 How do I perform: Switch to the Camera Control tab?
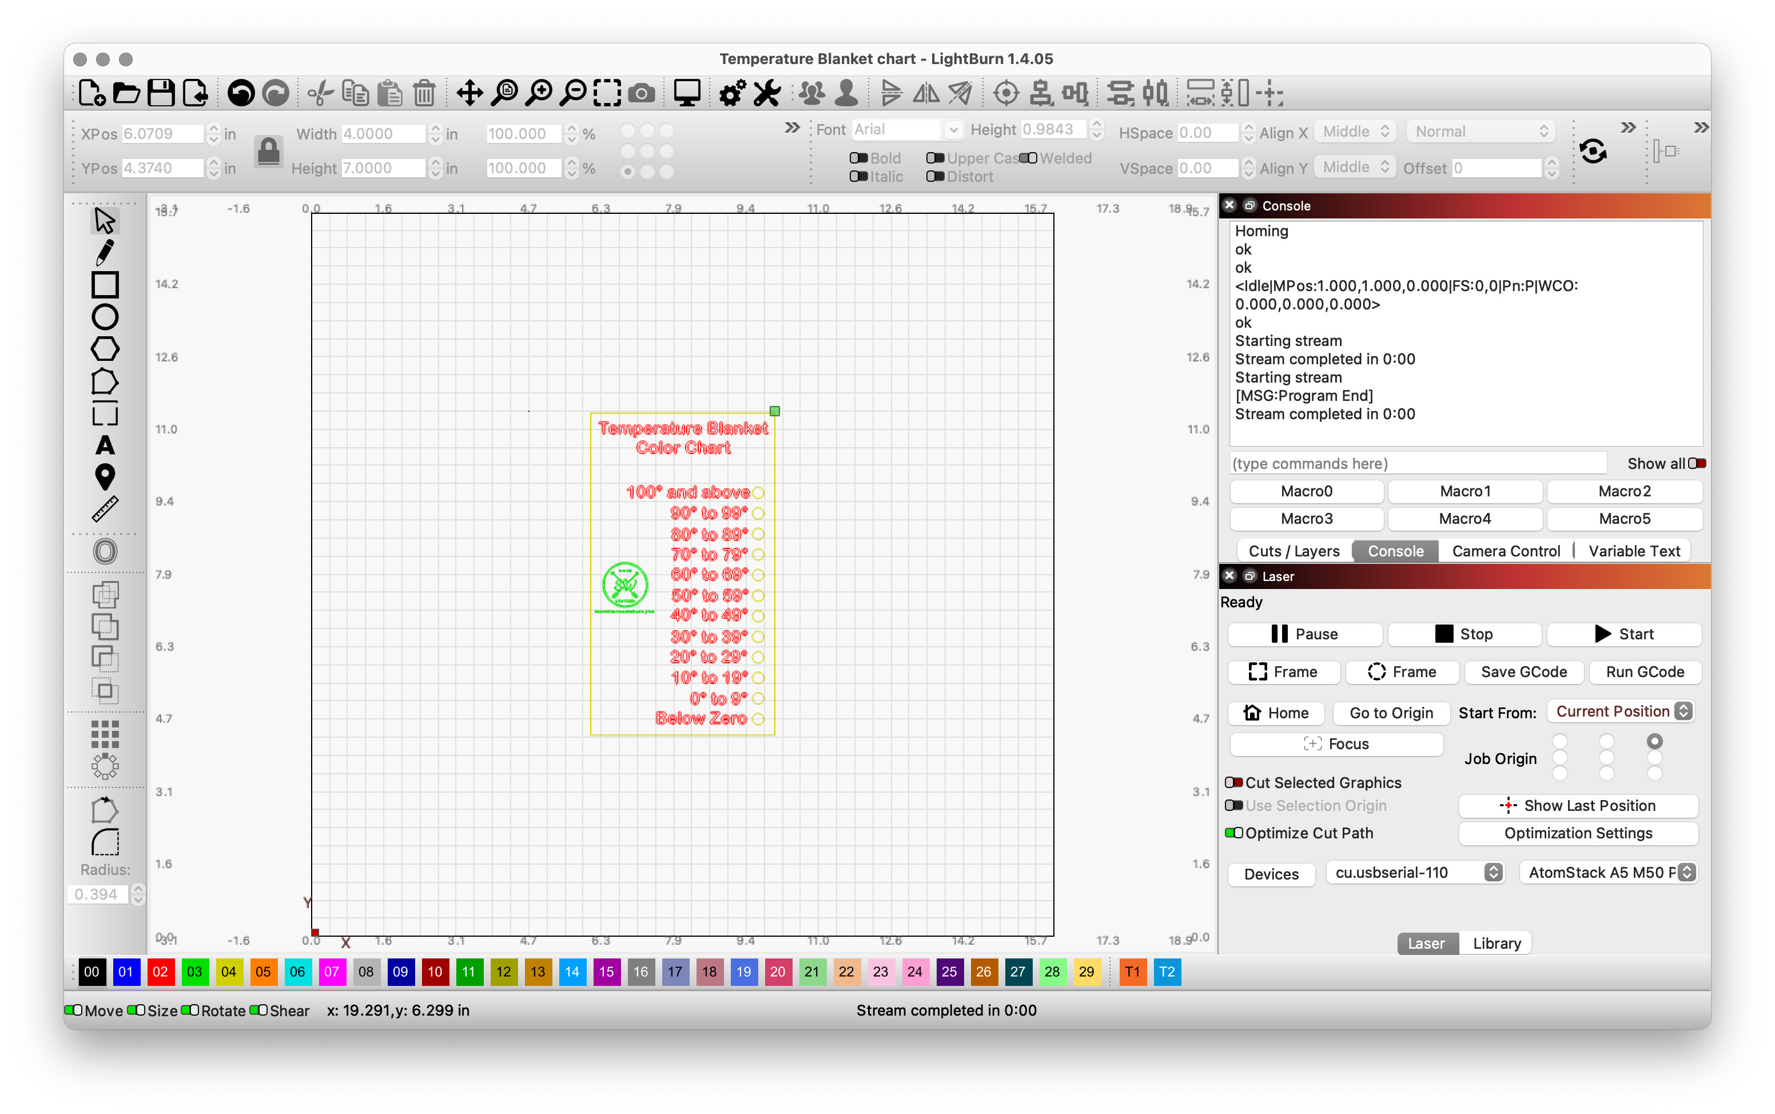1506,551
